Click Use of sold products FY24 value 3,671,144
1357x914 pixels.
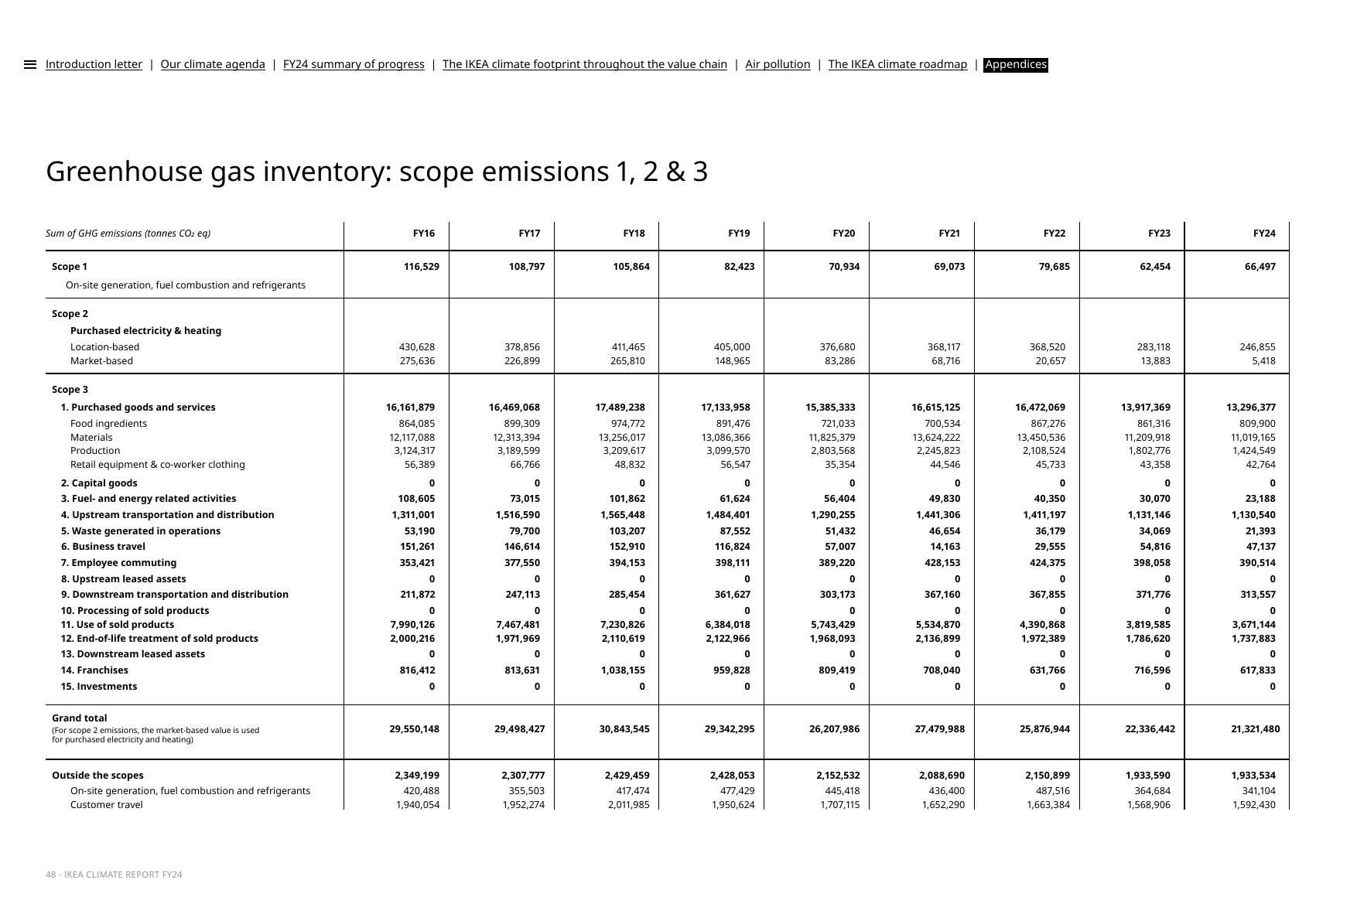1254,625
